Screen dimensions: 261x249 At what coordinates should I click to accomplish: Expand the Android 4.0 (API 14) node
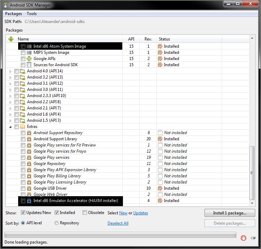coord(10,71)
